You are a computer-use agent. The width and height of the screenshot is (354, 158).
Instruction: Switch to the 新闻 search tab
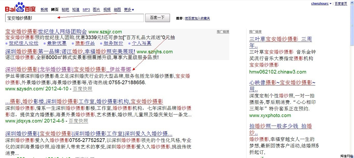tap(44, 10)
